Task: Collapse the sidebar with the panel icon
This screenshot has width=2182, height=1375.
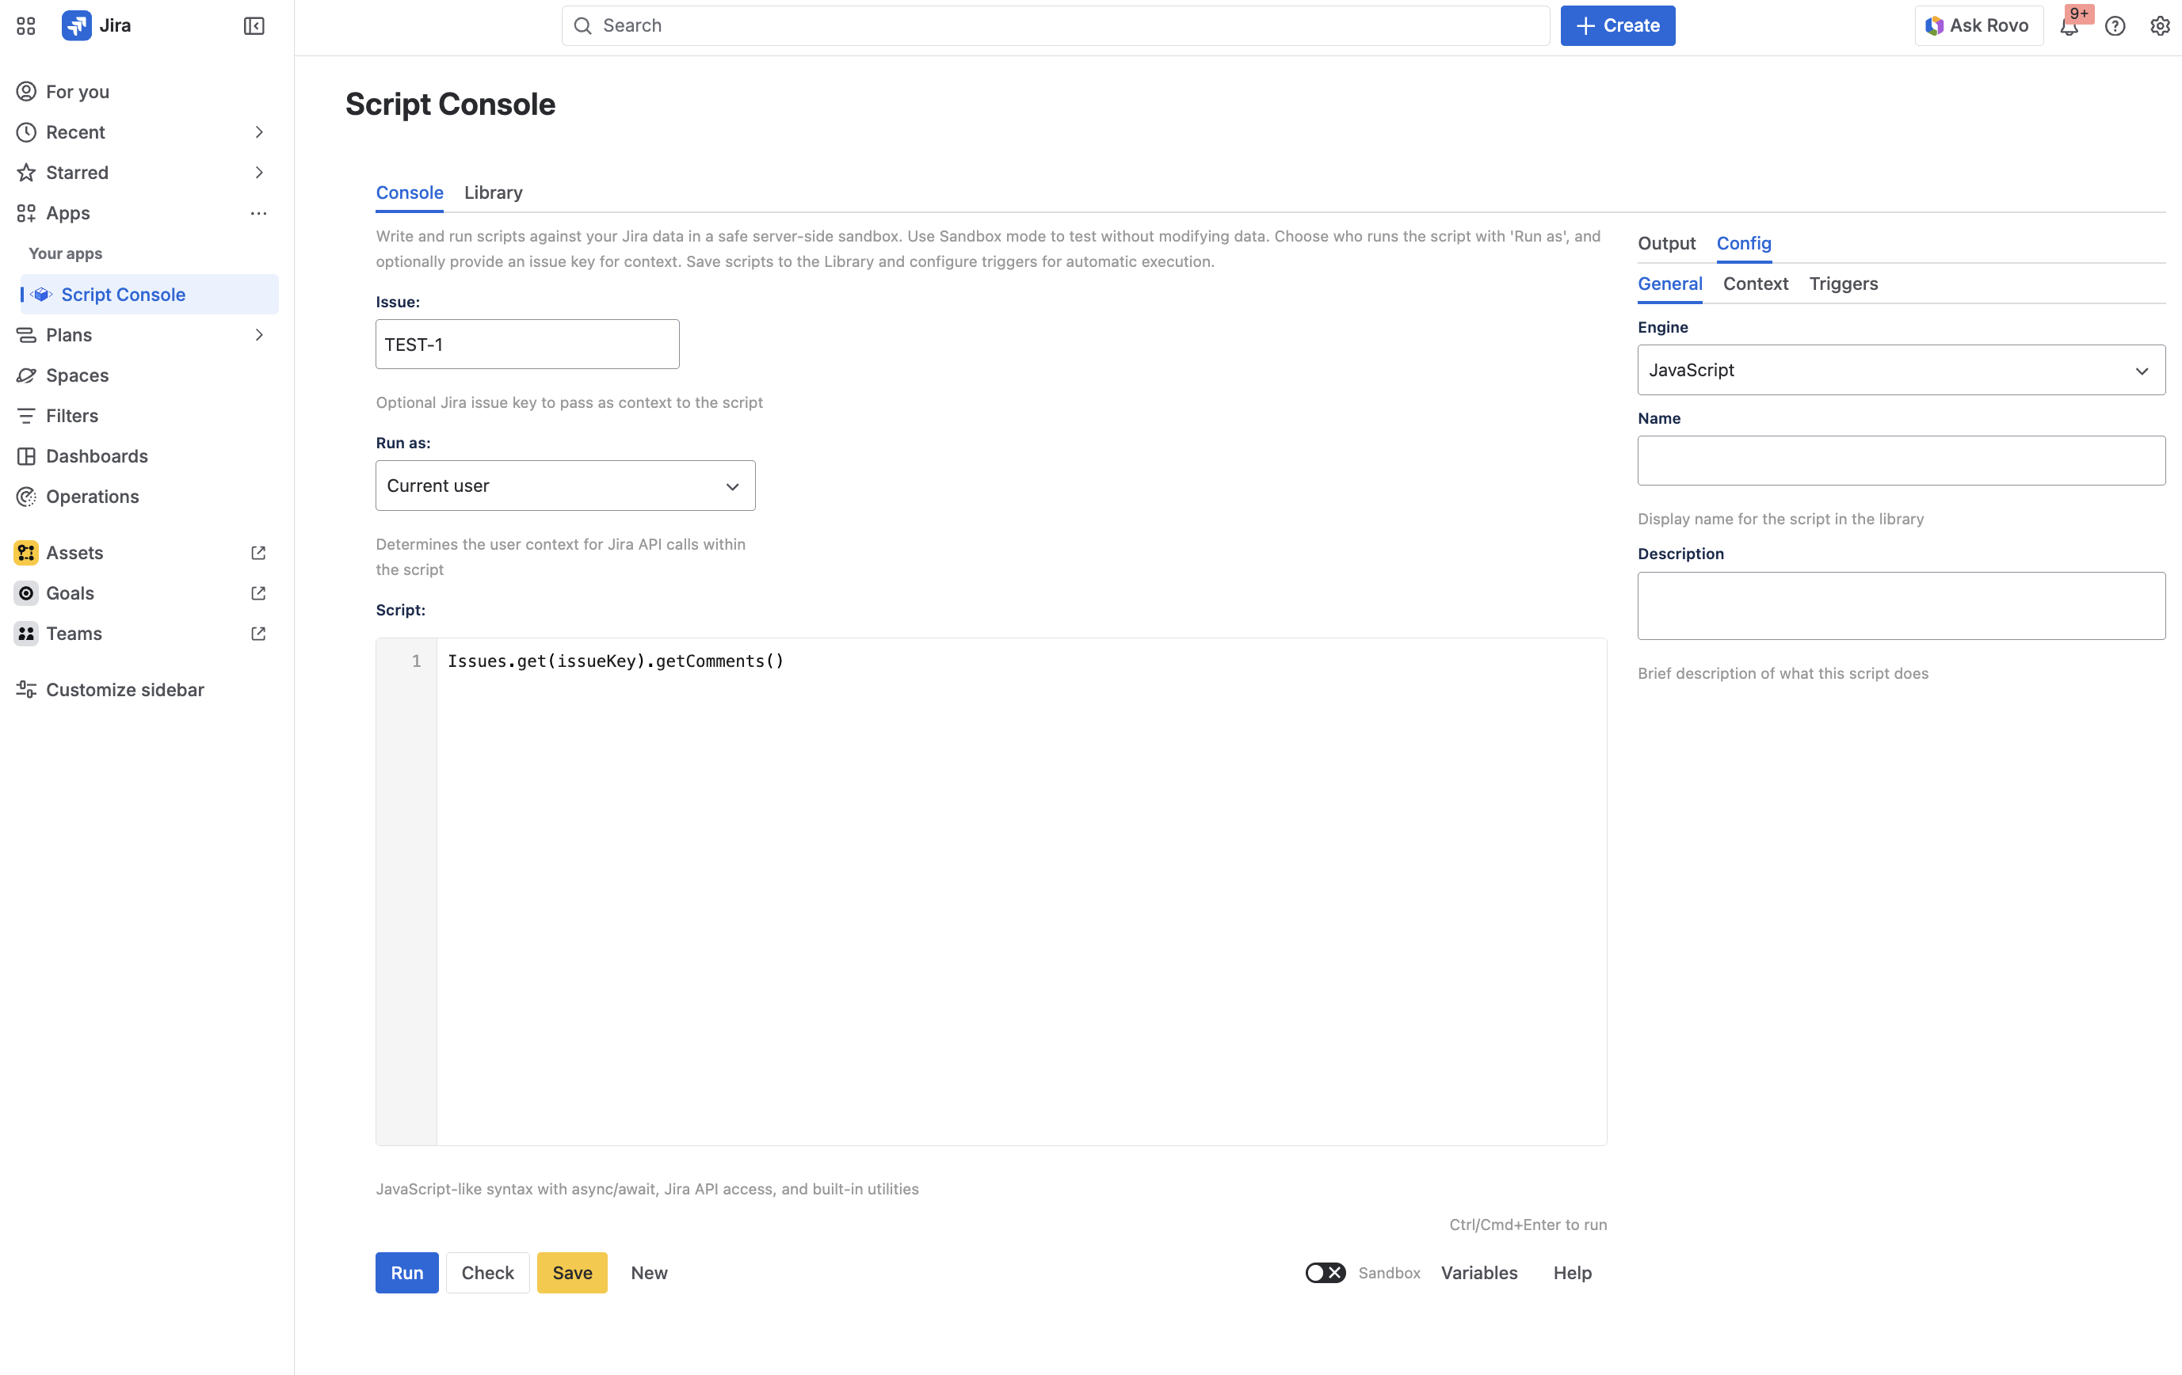Action: (x=254, y=26)
